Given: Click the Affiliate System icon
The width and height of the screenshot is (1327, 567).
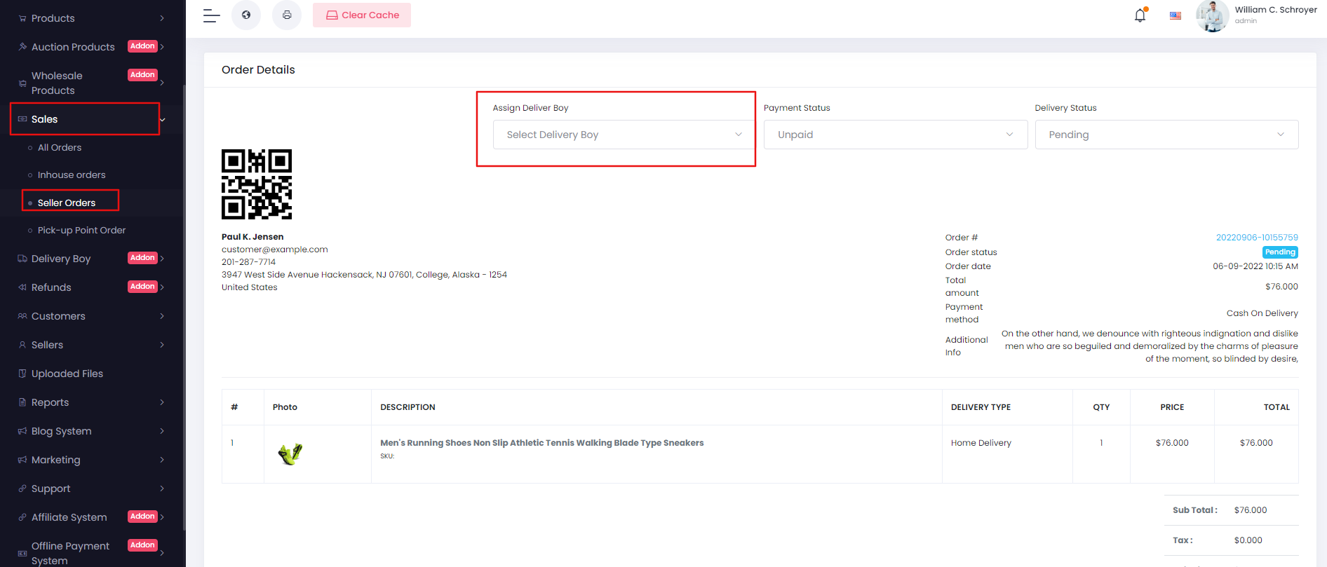Looking at the screenshot, I should [22, 517].
